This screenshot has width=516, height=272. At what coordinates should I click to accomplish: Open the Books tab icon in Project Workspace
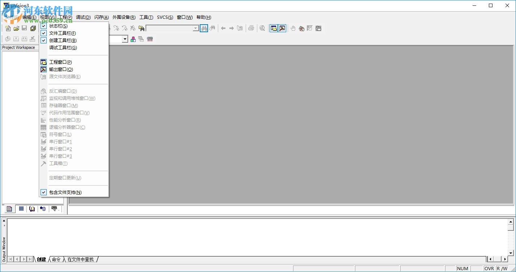[32, 209]
